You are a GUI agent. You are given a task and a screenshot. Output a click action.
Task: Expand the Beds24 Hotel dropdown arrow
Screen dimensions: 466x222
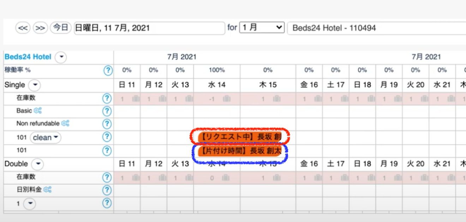click(x=61, y=57)
